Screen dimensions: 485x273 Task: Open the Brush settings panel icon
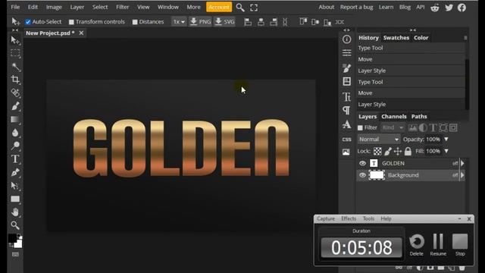coord(347,67)
